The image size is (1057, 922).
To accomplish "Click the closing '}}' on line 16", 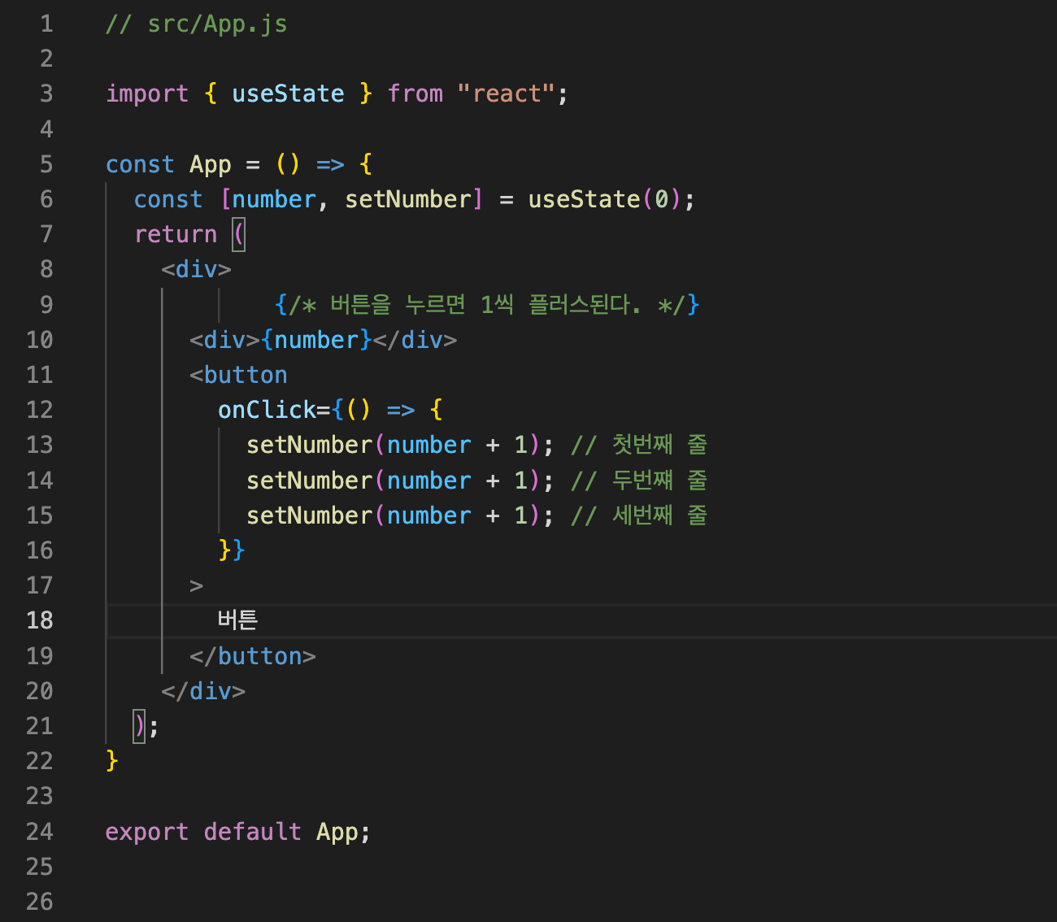I will click(x=232, y=551).
